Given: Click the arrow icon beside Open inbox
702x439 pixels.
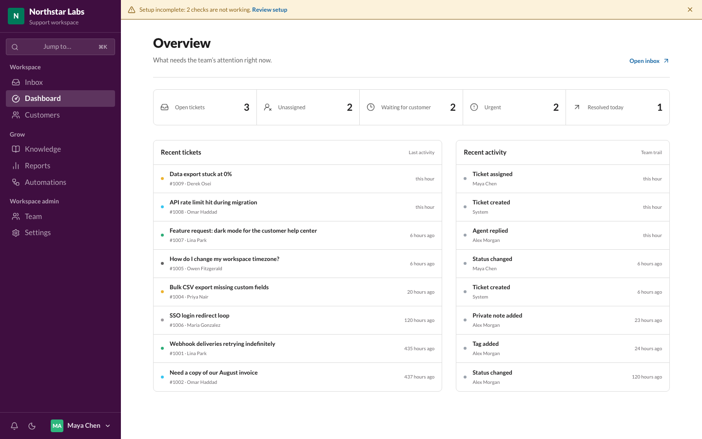Looking at the screenshot, I should pyautogui.click(x=666, y=61).
